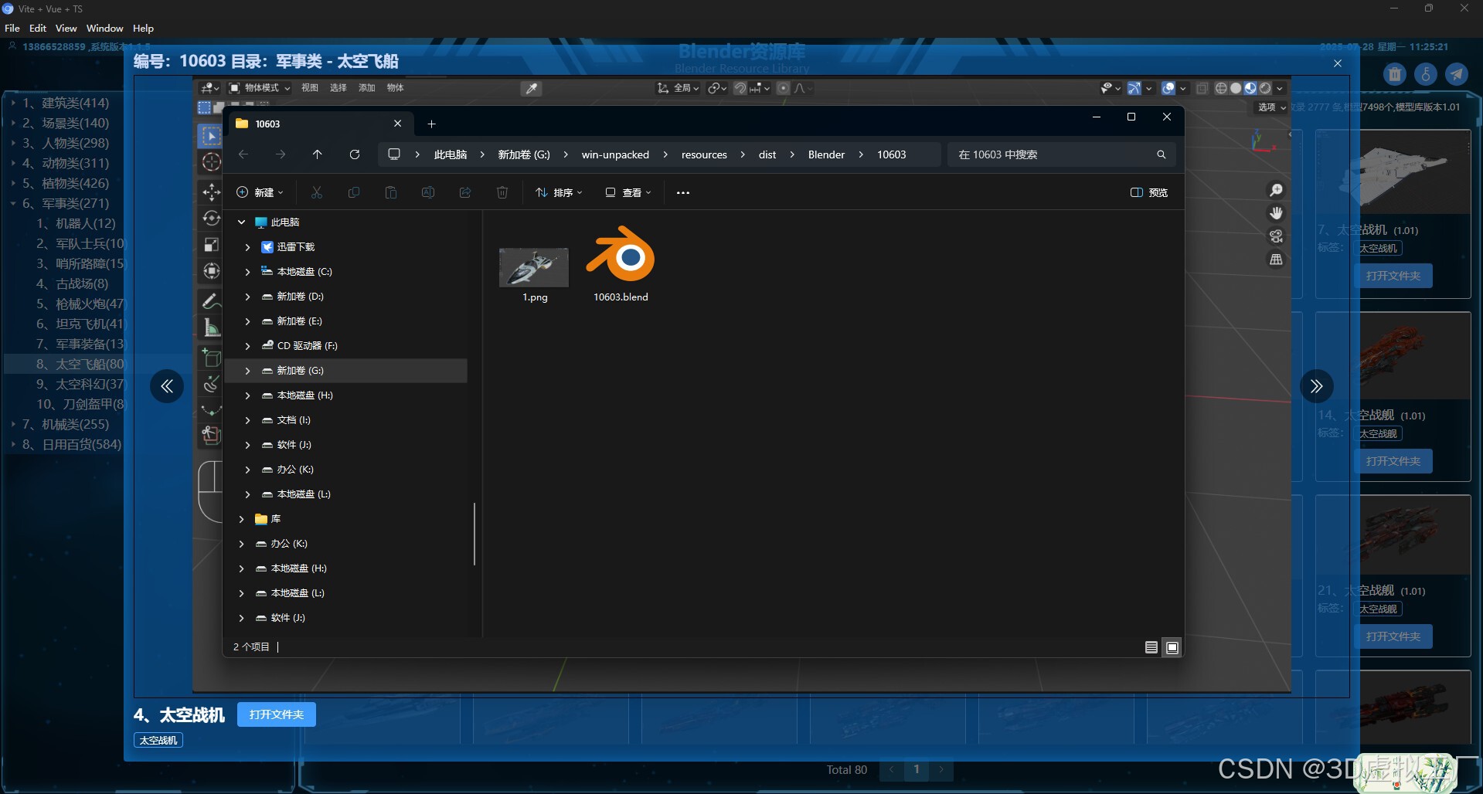Open more options ellipsis in Explorer toolbar
1483x794 pixels.
pos(682,192)
